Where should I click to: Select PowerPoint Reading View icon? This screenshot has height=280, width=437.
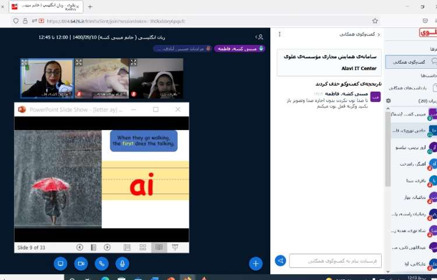pos(159,247)
